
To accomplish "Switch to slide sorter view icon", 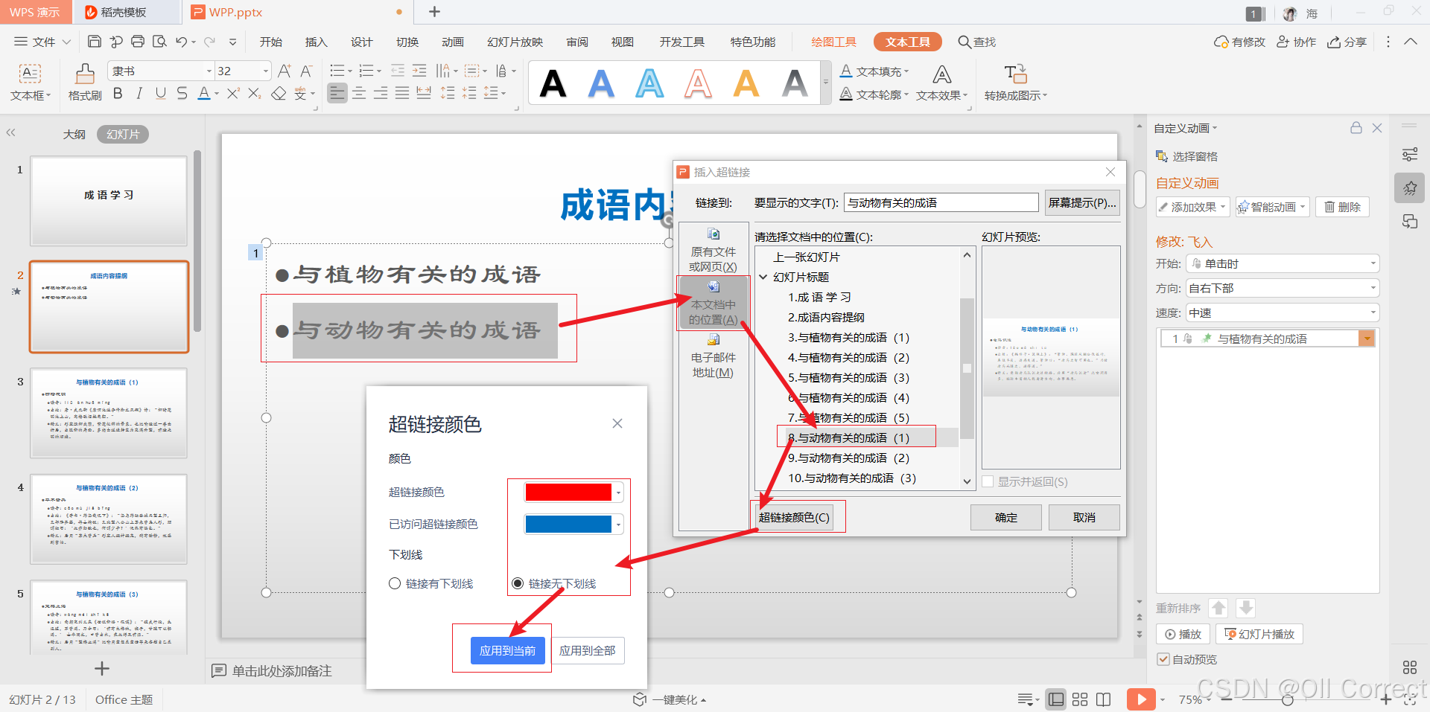I will click(1080, 699).
